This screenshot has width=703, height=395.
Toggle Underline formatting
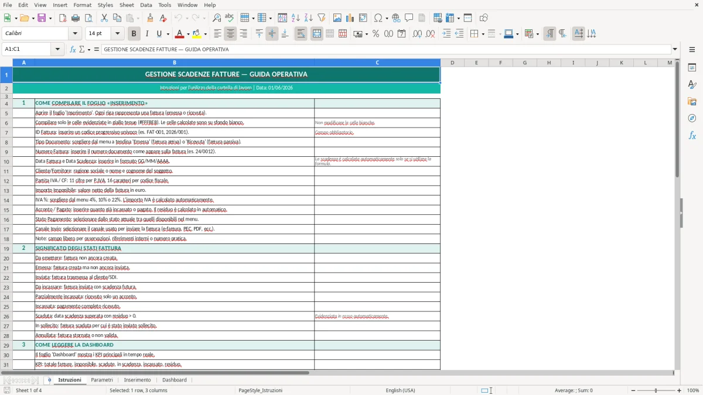(x=159, y=34)
